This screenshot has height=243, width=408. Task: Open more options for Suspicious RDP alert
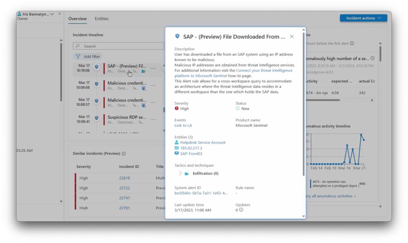point(153,120)
